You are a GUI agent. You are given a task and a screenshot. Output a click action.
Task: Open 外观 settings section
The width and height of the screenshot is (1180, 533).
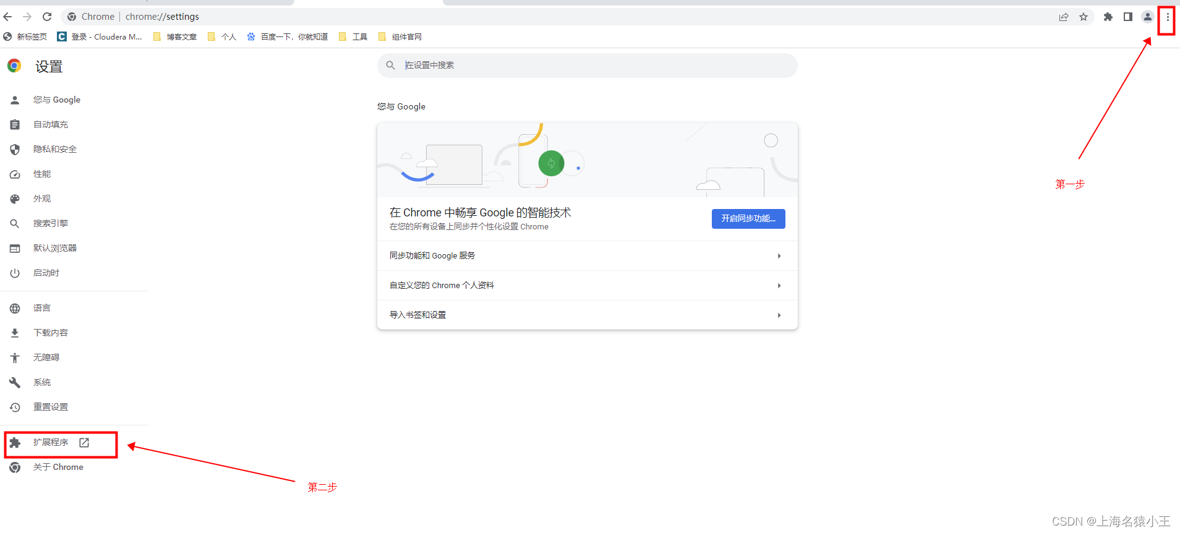pyautogui.click(x=42, y=198)
